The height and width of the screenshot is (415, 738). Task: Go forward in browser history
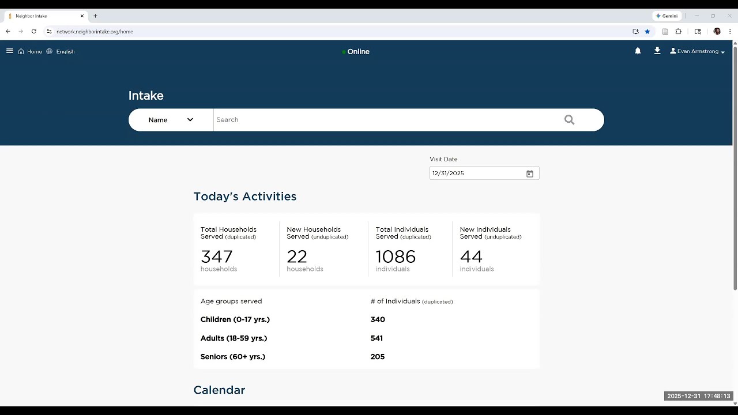(21, 32)
